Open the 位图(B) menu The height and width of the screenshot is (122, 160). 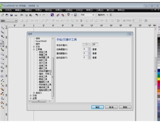coord(69,10)
